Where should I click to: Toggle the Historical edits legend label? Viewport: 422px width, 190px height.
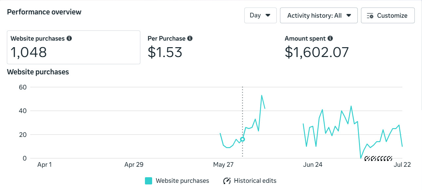(x=255, y=181)
